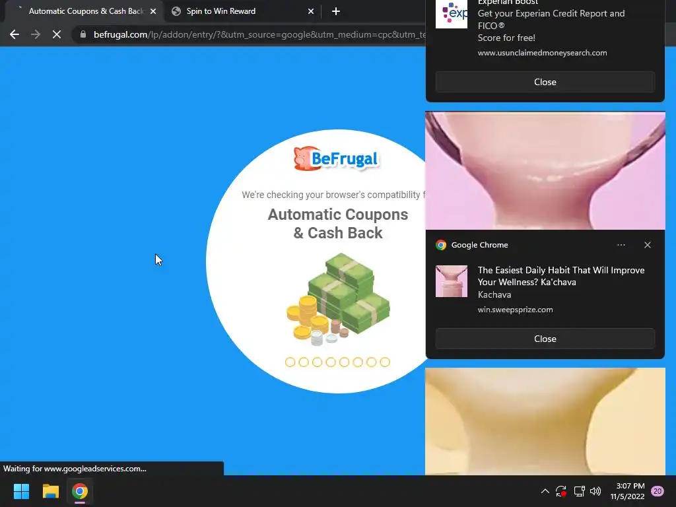The width and height of the screenshot is (676, 507).
Task: Click the Waiting for www.googleadservices.com status text
Action: [x=75, y=469]
